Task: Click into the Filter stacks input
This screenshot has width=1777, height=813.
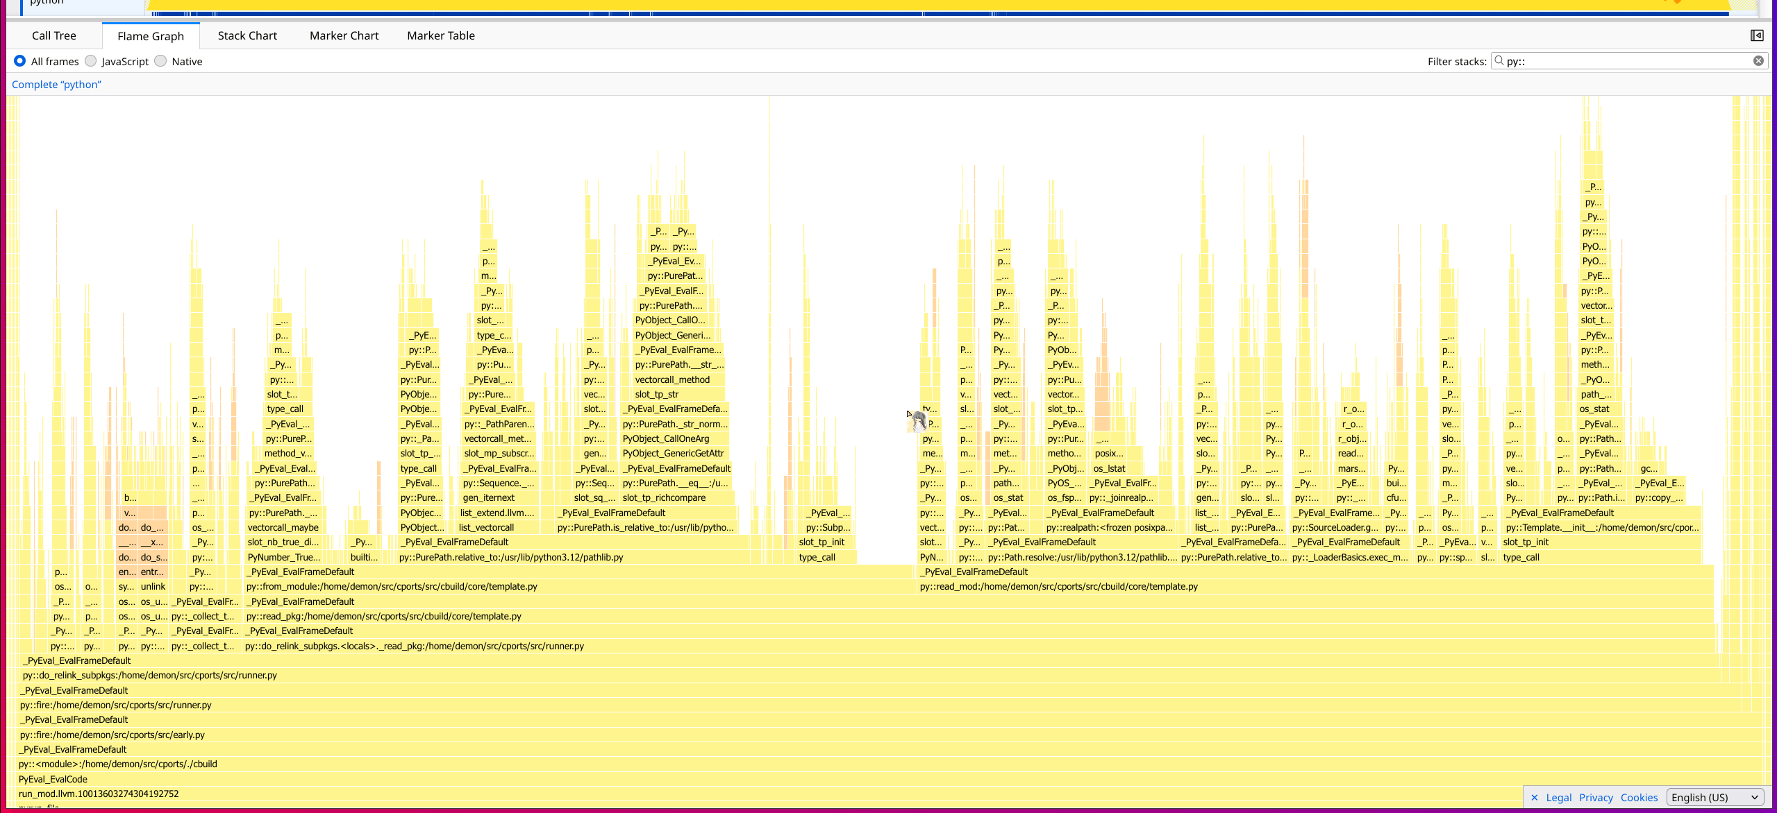Action: pos(1625,61)
